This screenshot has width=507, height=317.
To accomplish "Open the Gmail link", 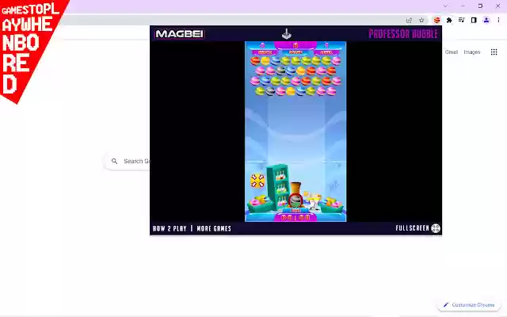I will click(451, 52).
